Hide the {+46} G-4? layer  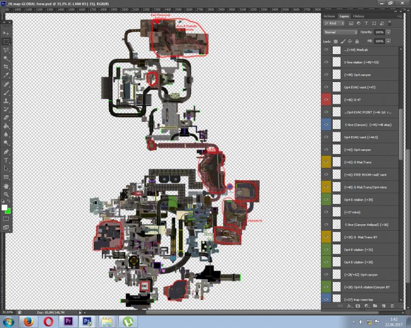pyautogui.click(x=327, y=99)
